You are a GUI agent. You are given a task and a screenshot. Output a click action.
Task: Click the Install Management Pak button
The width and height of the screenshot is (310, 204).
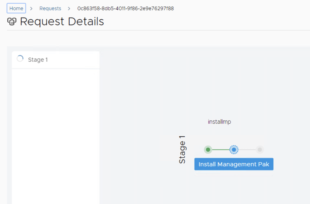pyautogui.click(x=234, y=164)
